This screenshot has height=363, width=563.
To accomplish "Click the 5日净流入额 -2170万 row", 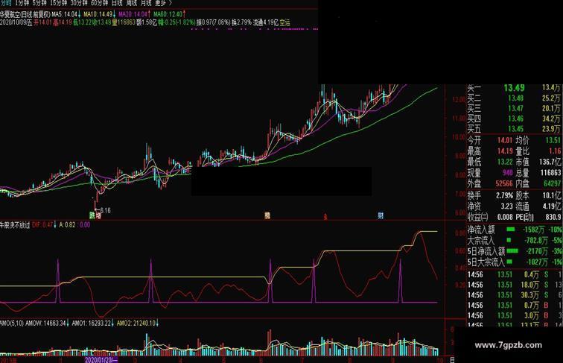I will point(515,251).
